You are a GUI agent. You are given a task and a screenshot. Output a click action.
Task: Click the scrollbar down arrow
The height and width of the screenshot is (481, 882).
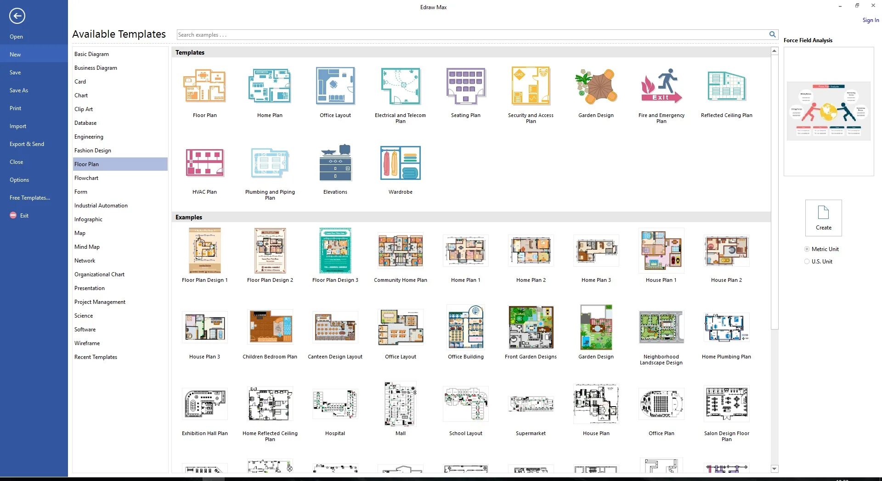(x=775, y=469)
